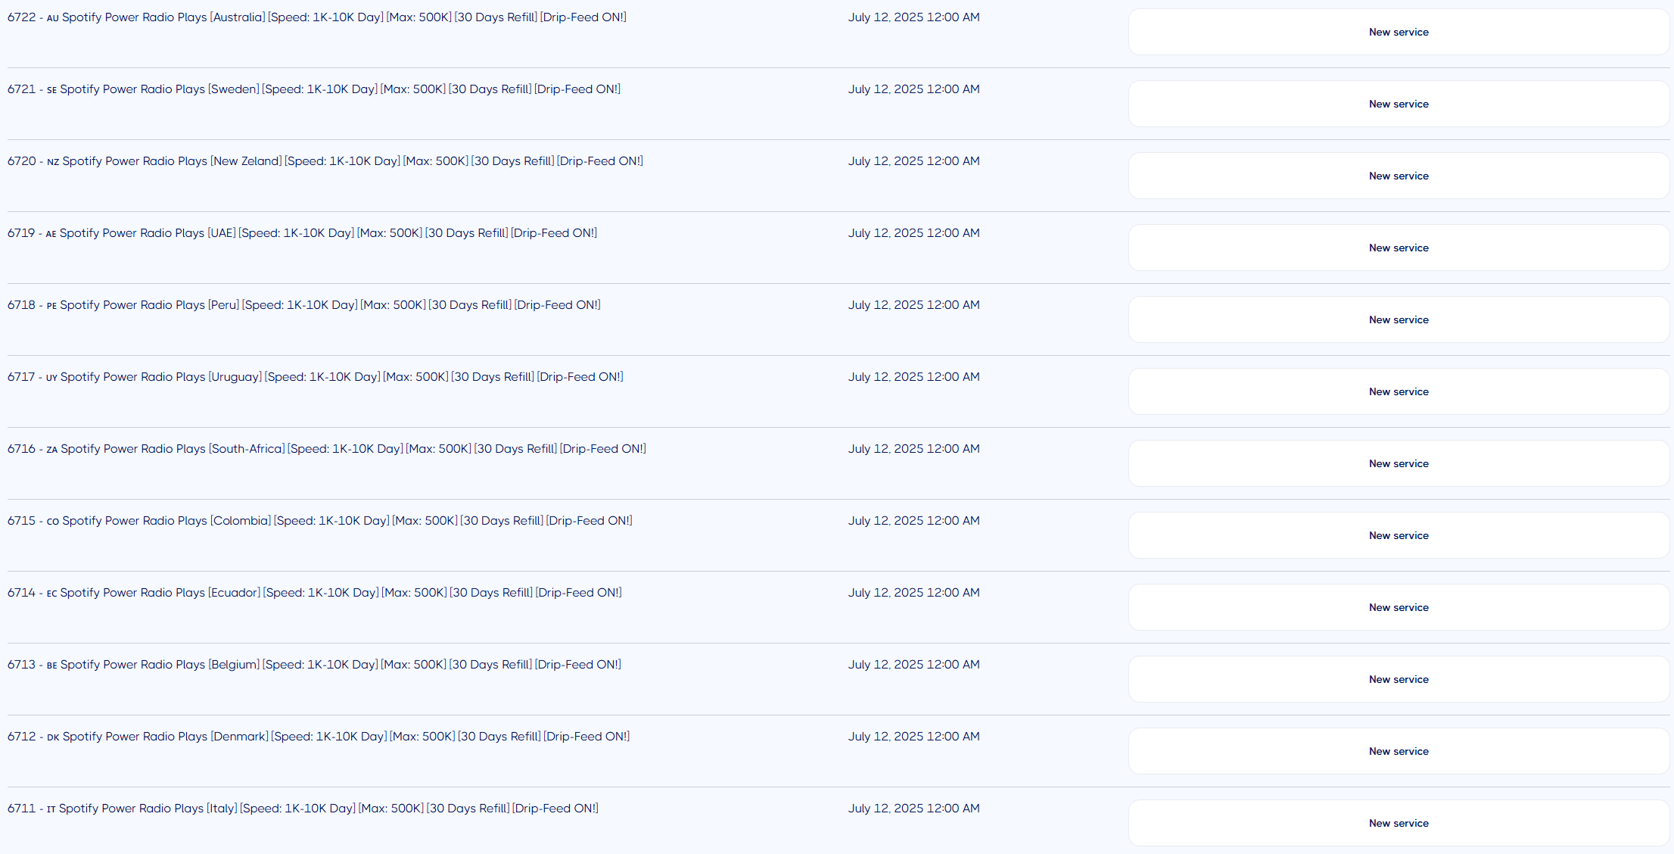The image size is (1674, 854).
Task: Click the July 12, 2025 date in the Ecuador row
Action: point(913,593)
